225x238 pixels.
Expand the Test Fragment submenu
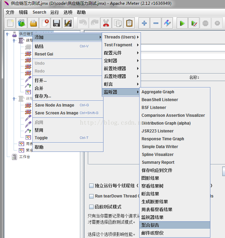point(122,45)
